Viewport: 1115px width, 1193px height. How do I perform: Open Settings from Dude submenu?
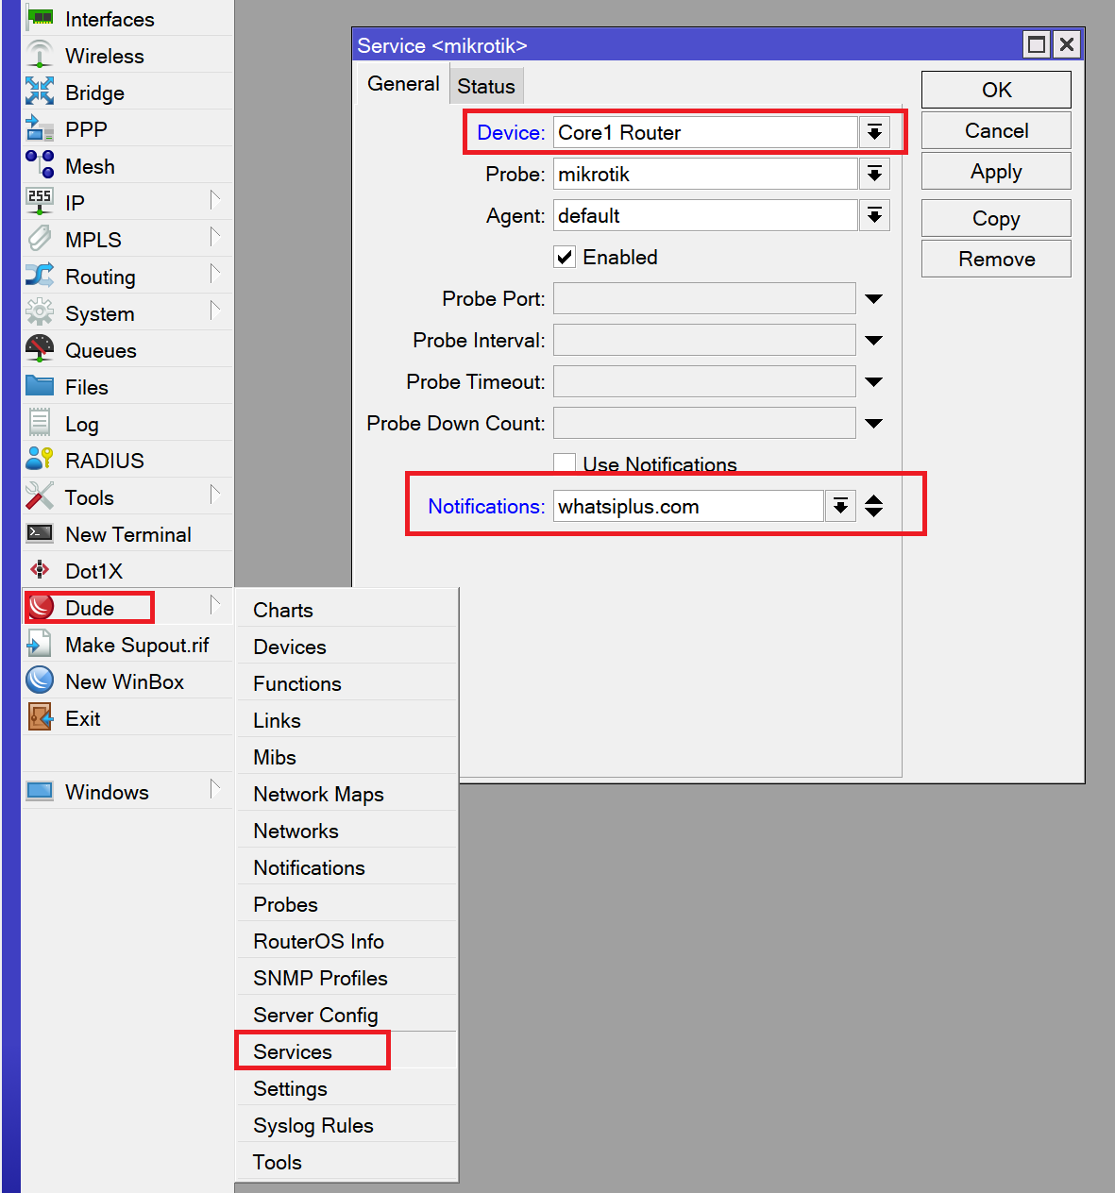[346, 1088]
